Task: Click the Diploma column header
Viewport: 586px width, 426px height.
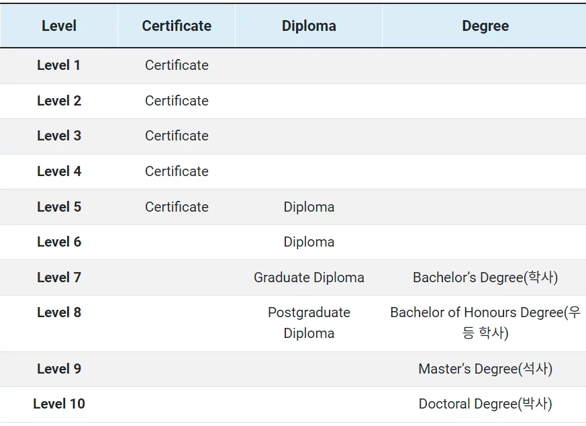Action: [309, 26]
